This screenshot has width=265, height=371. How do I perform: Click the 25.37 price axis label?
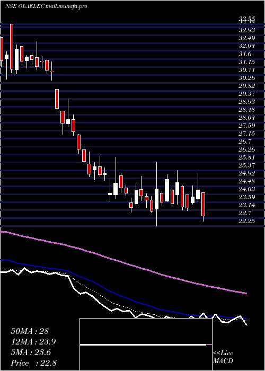coord(247,165)
